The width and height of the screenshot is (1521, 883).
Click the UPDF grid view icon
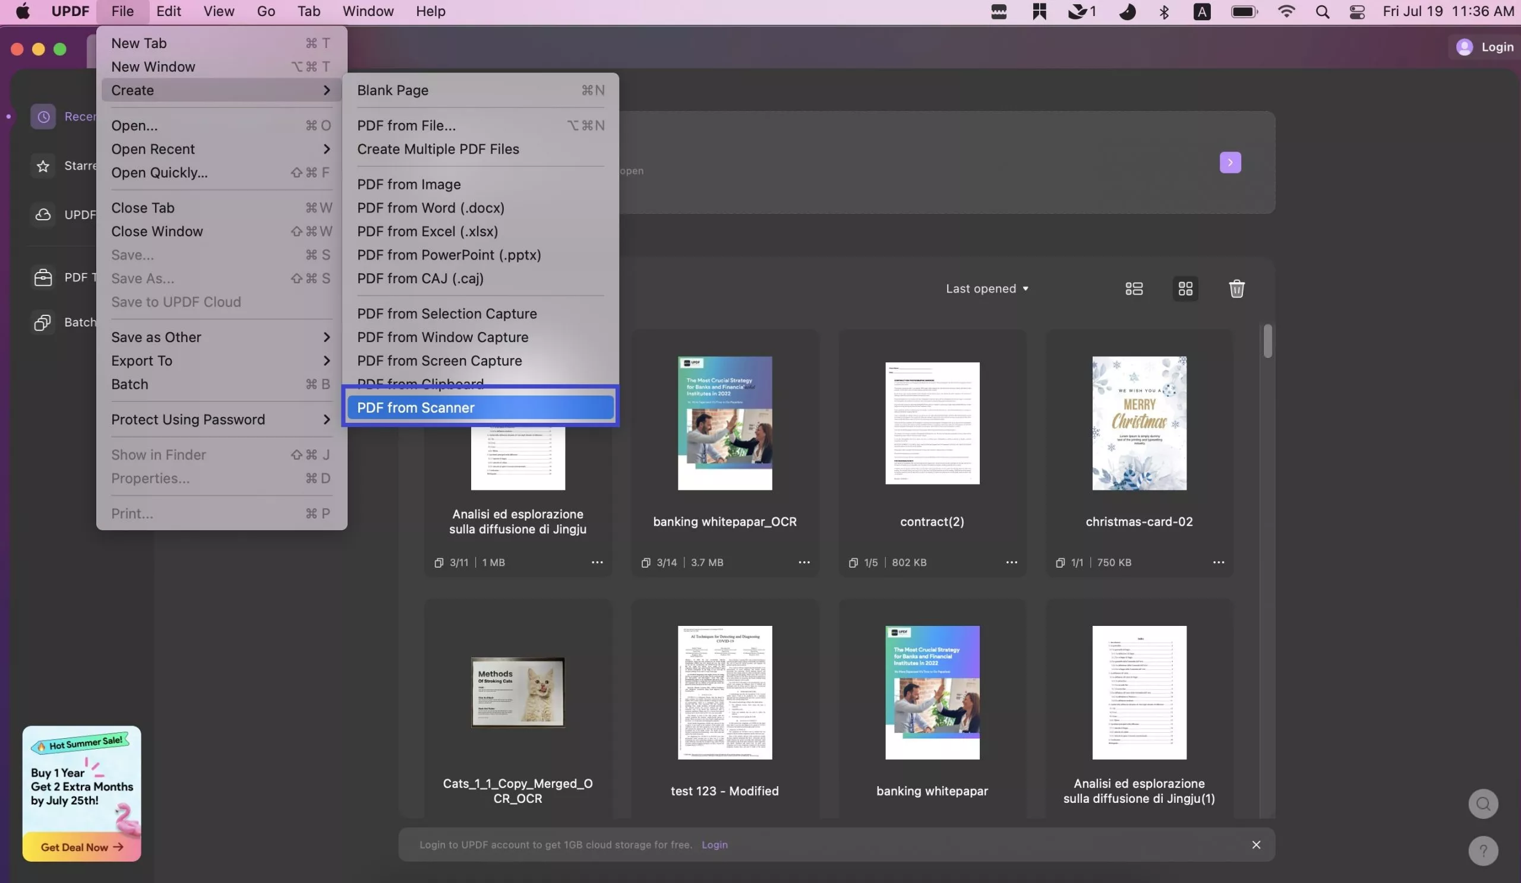tap(1185, 288)
